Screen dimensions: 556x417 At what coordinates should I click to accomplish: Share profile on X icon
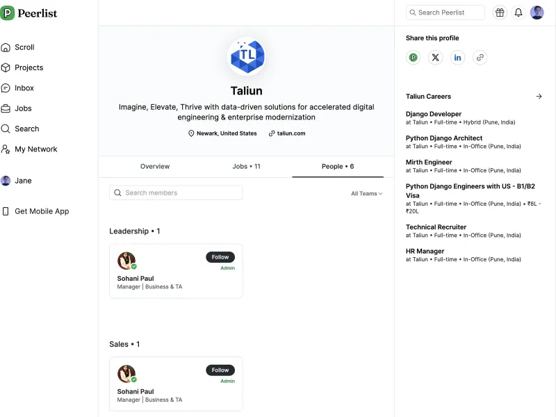pyautogui.click(x=436, y=58)
